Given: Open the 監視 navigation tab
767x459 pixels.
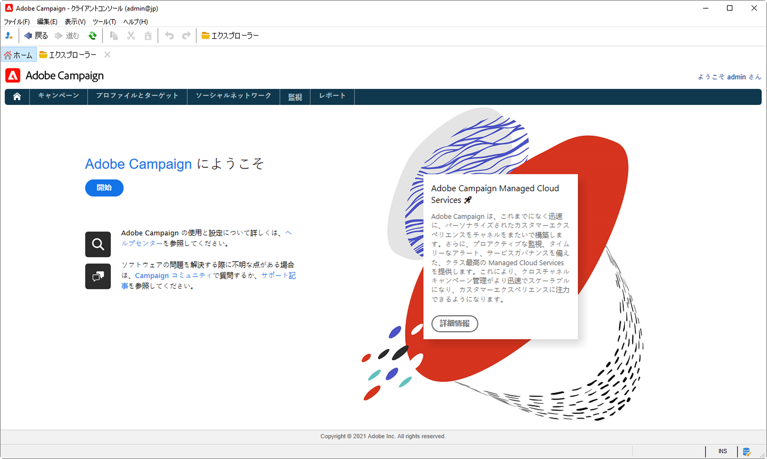Looking at the screenshot, I should [x=295, y=97].
